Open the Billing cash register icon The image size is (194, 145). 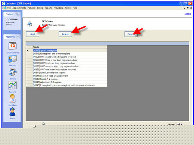[12, 72]
